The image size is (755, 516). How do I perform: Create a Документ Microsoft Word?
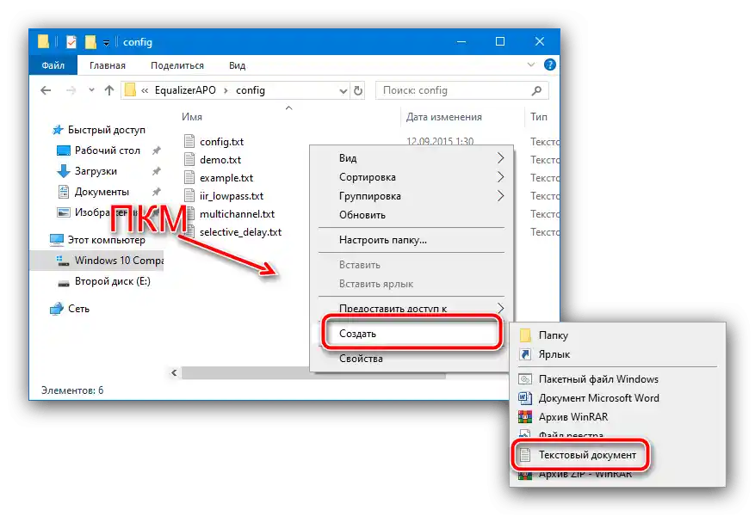pos(617,398)
